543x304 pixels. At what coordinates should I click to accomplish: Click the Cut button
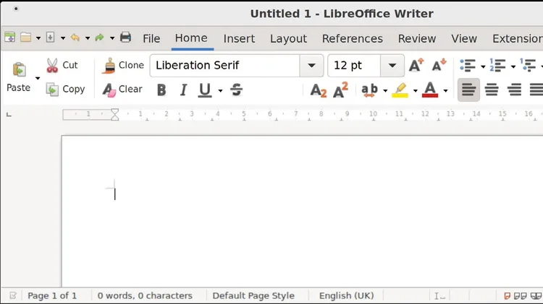62,65
